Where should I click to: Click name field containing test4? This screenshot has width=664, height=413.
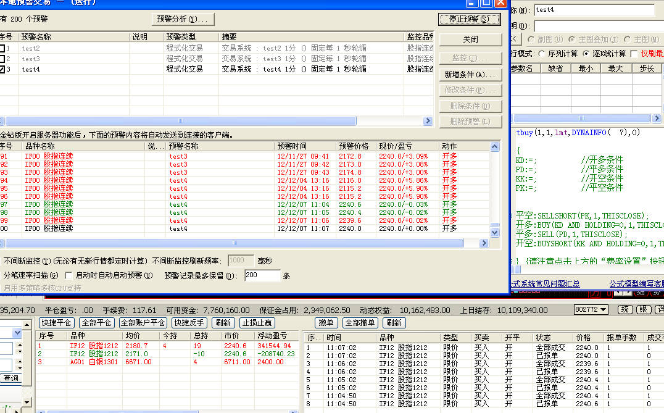pyautogui.click(x=594, y=10)
